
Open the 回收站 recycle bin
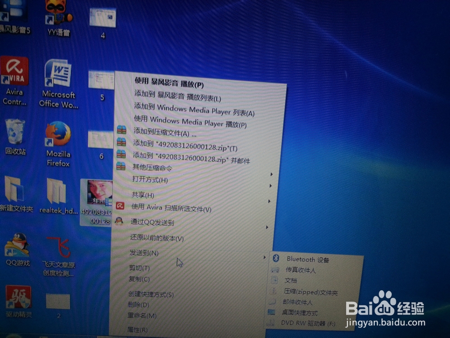pyautogui.click(x=15, y=137)
